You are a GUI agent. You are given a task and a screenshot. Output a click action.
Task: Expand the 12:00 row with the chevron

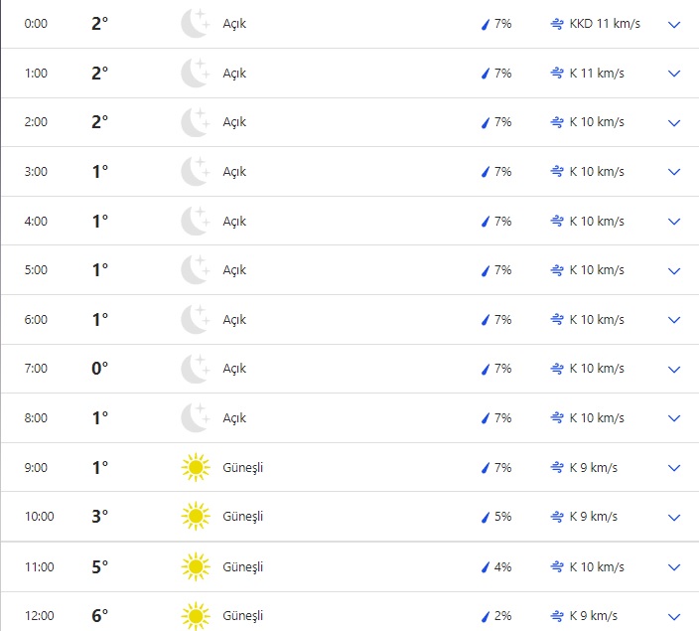[x=675, y=616]
